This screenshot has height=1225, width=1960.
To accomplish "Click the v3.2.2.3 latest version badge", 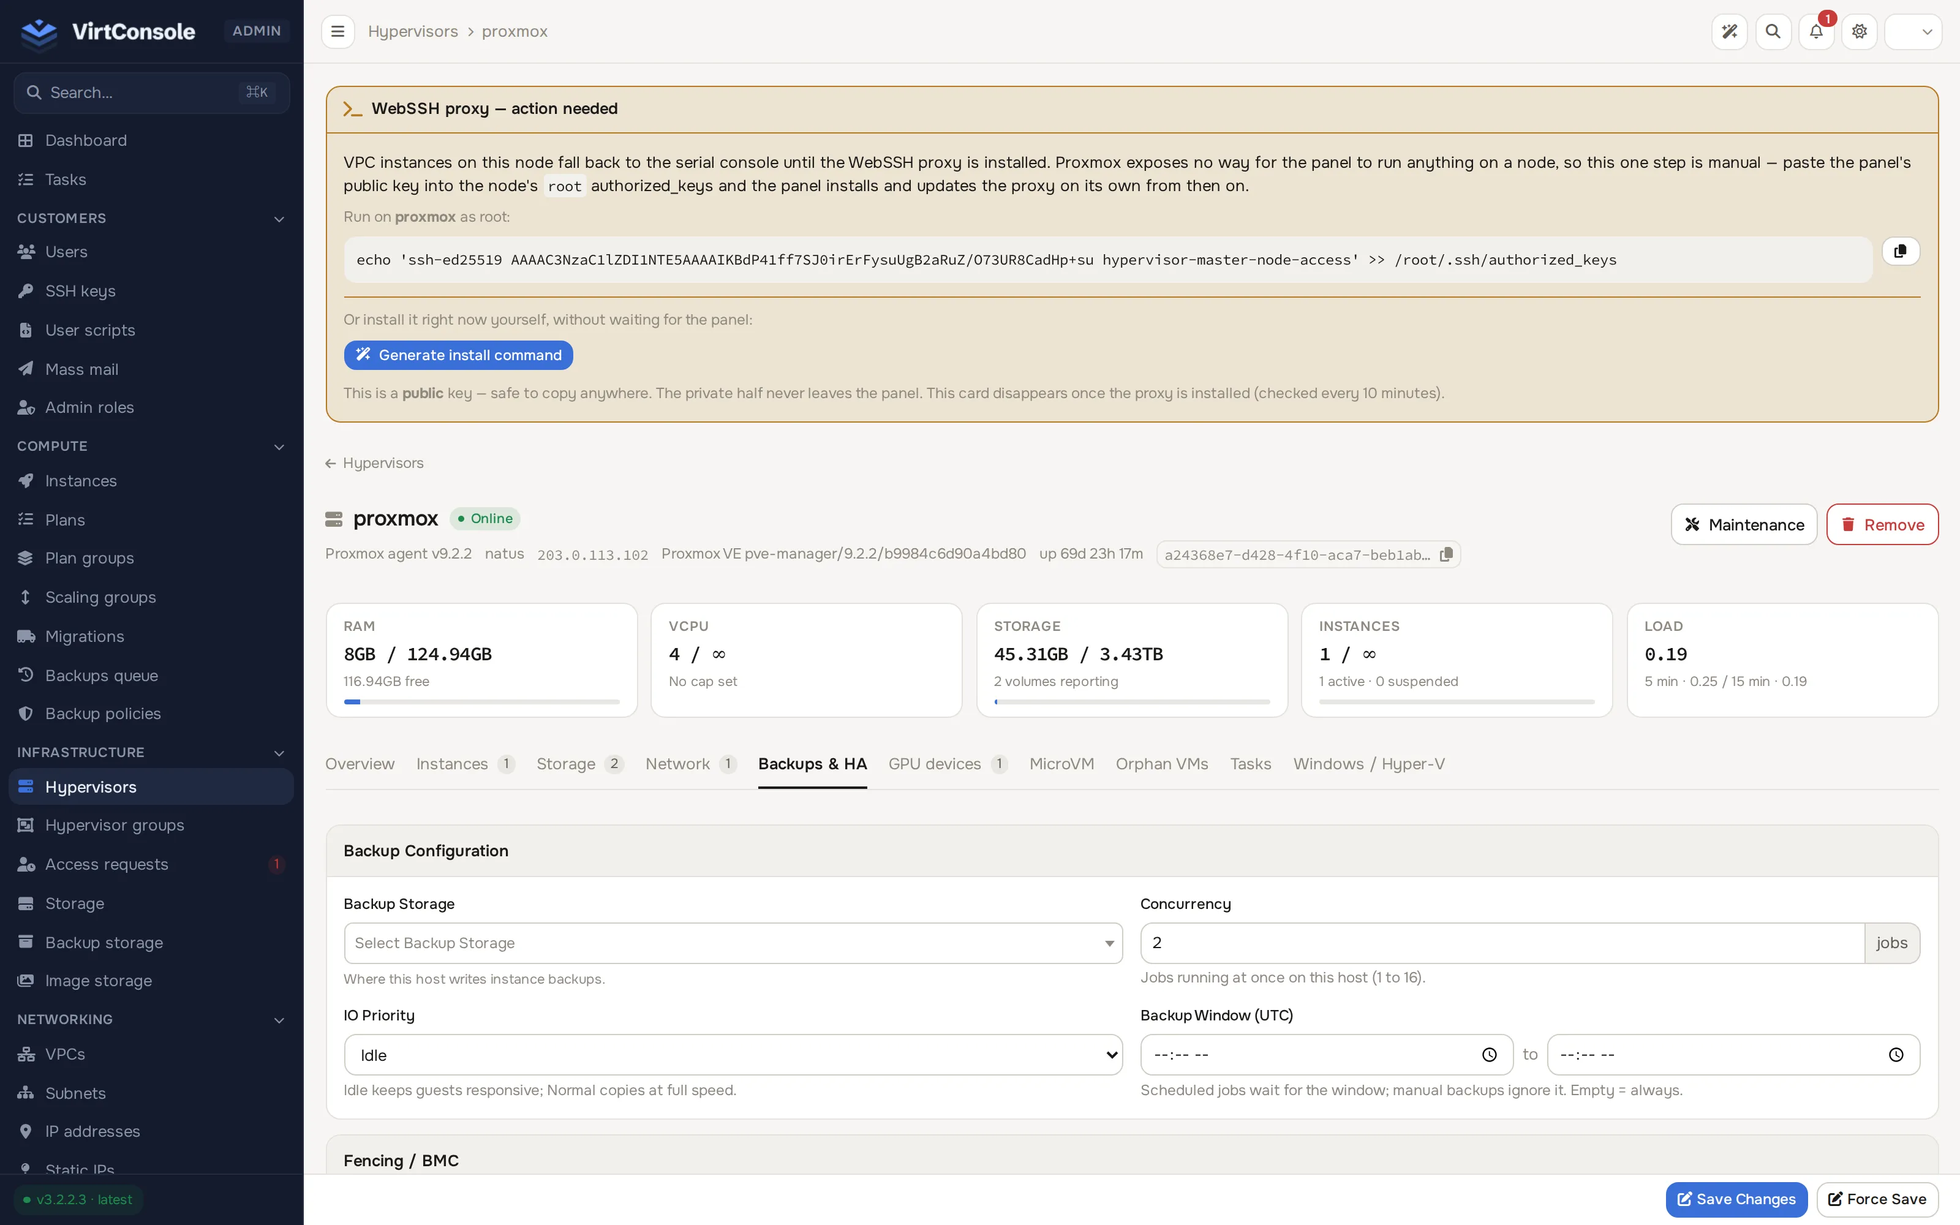I will 78,1199.
